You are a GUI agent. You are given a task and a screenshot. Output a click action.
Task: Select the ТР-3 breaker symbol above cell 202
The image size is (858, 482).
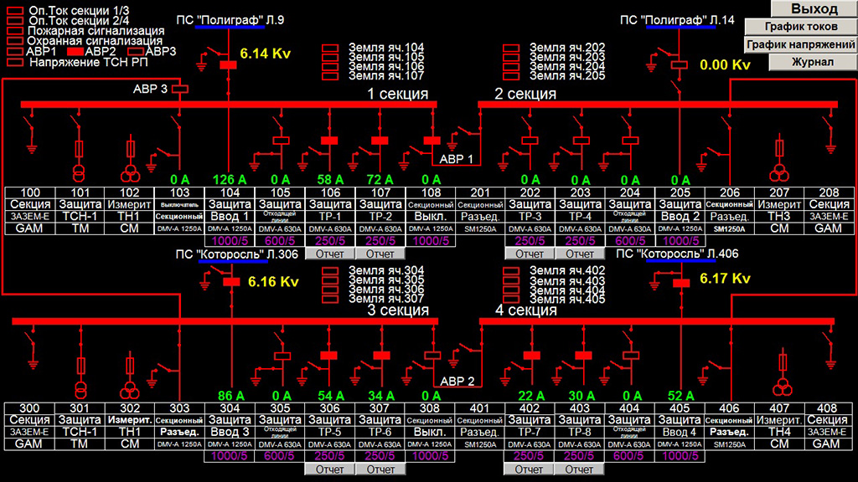[x=530, y=141]
